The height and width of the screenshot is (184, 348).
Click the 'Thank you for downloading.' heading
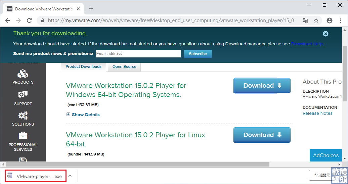pyautogui.click(x=50, y=34)
